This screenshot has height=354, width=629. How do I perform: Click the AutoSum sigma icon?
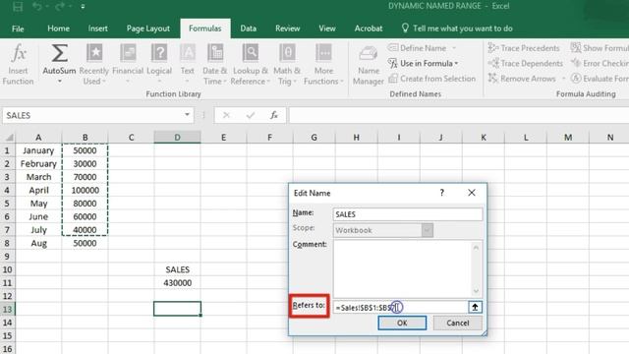pyautogui.click(x=59, y=53)
